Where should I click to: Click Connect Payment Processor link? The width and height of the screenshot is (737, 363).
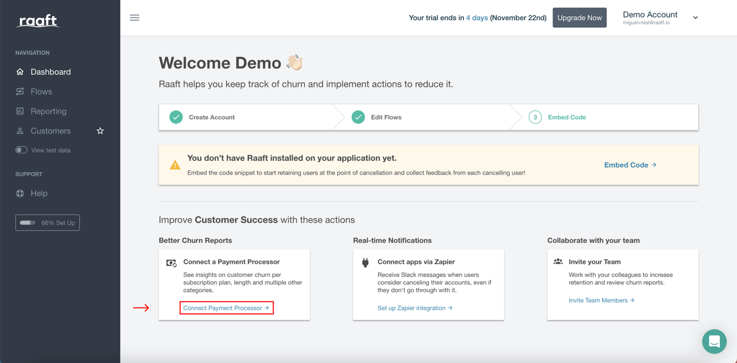click(227, 308)
